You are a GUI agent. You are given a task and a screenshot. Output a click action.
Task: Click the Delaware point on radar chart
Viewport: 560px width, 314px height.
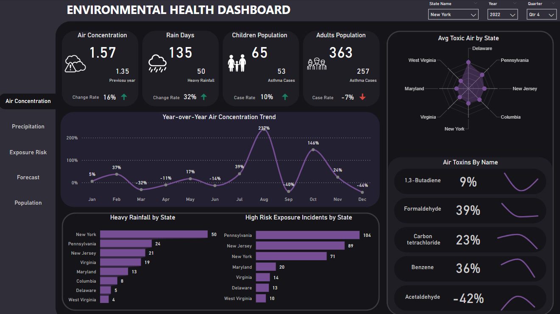[468, 63]
